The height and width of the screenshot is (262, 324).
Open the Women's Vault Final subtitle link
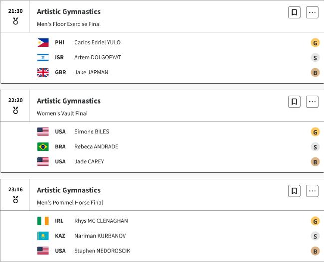(62, 114)
